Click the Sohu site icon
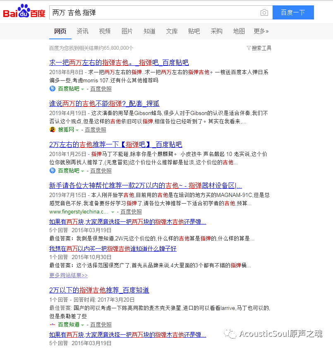The width and height of the screenshot is (333, 348). (53, 130)
